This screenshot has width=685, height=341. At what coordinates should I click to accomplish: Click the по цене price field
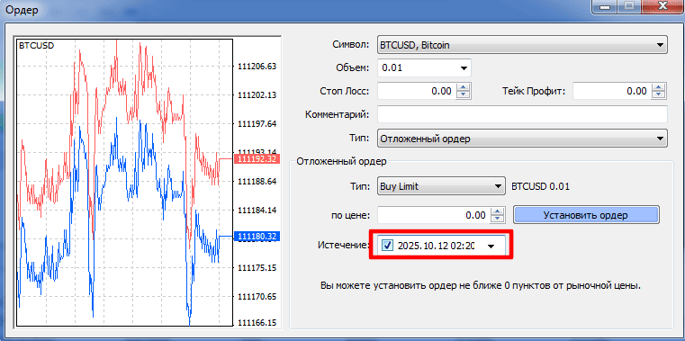[x=433, y=215]
